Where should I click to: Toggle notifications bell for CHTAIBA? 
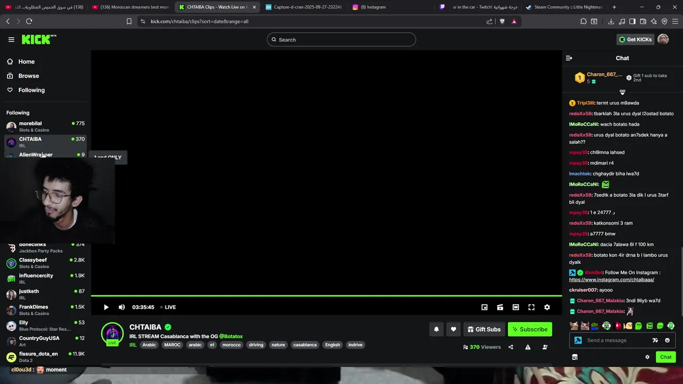pos(436,329)
